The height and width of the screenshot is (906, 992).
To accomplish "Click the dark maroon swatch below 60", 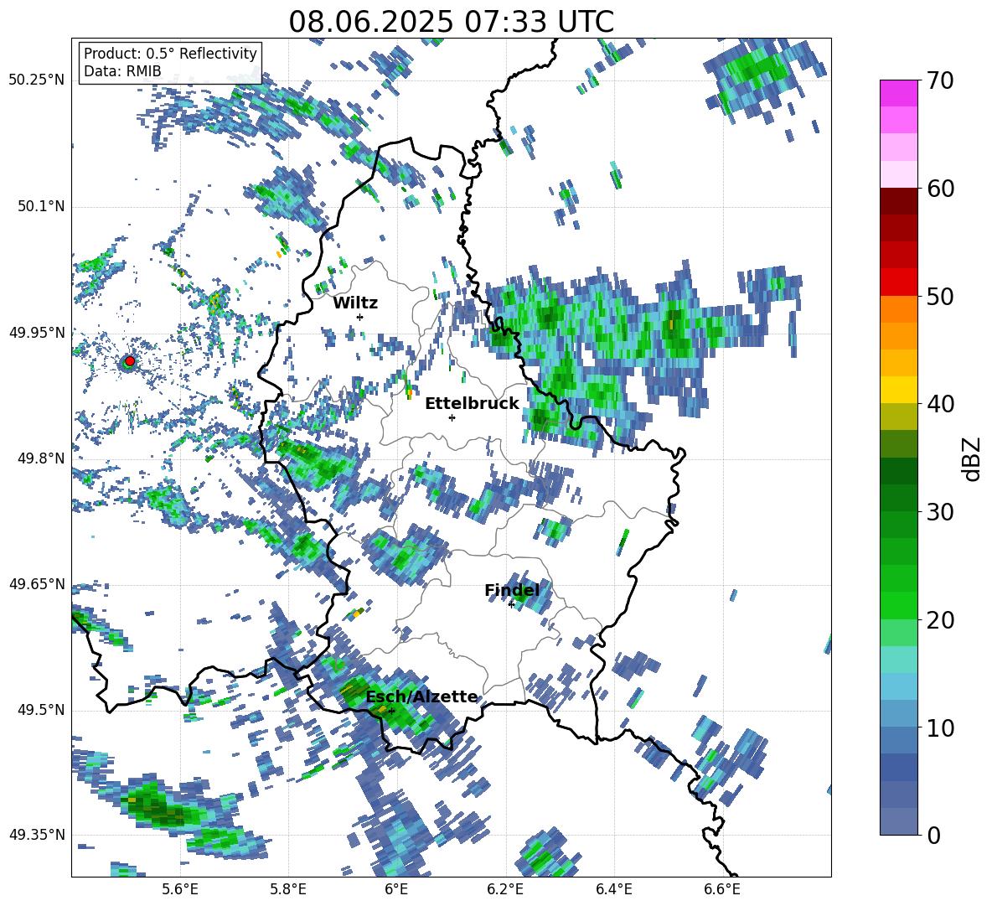I will 898,201.
